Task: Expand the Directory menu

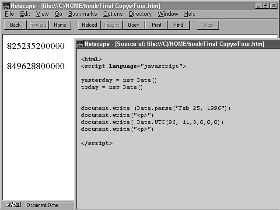Action: pyautogui.click(x=140, y=14)
